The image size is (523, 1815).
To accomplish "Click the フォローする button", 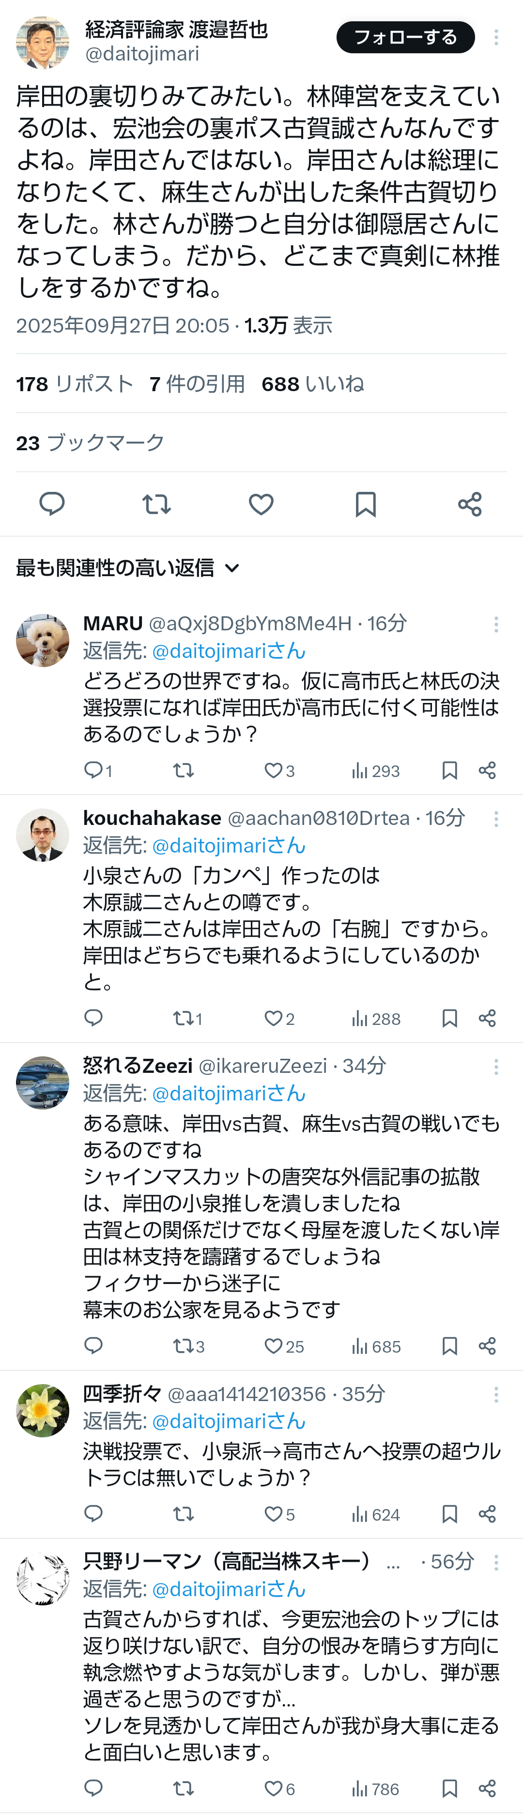I will [405, 38].
